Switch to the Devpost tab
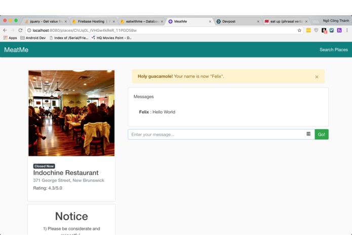The width and height of the screenshot is (352, 250). point(238,22)
